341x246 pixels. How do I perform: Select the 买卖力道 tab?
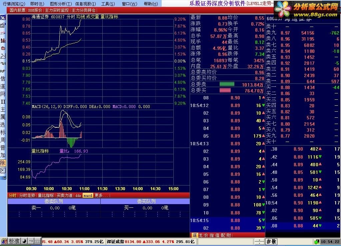(64, 195)
